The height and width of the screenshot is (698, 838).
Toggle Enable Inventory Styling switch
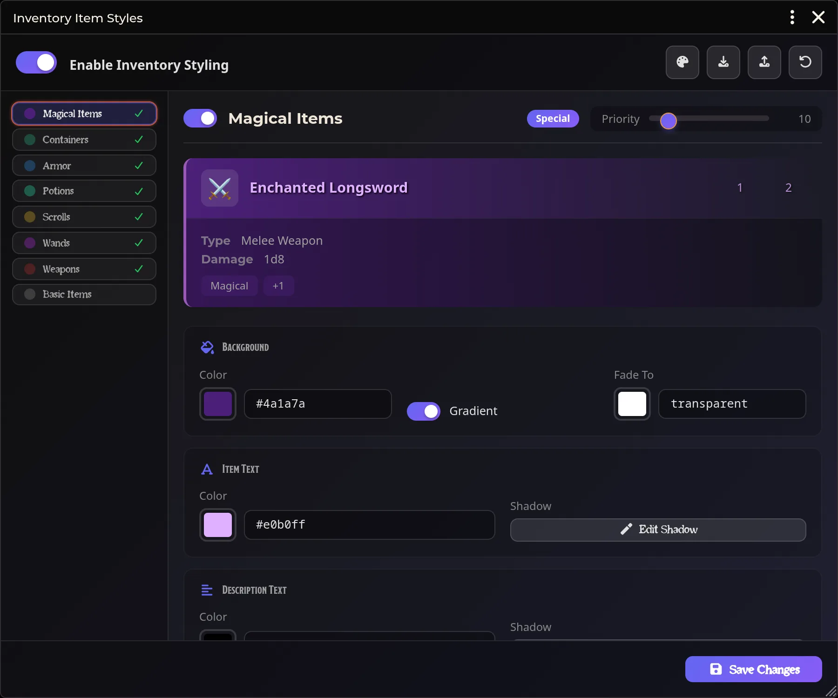36,62
